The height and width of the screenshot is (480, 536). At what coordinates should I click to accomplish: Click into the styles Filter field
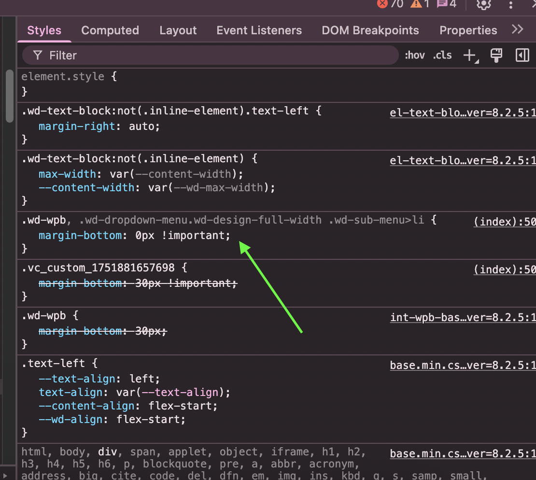(x=210, y=55)
